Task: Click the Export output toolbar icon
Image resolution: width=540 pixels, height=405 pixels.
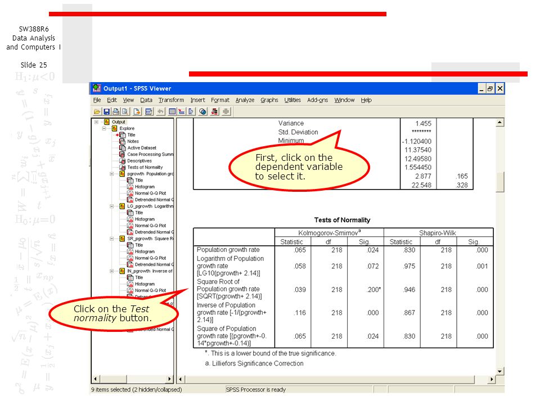Action: [137, 111]
